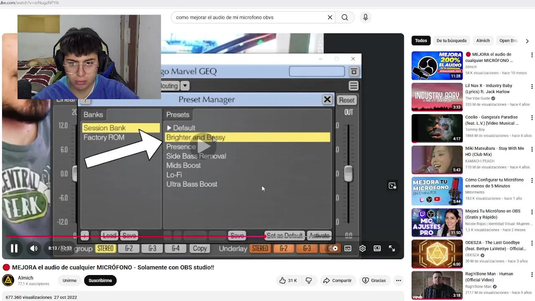Show more filter chips arrow

coord(527,41)
